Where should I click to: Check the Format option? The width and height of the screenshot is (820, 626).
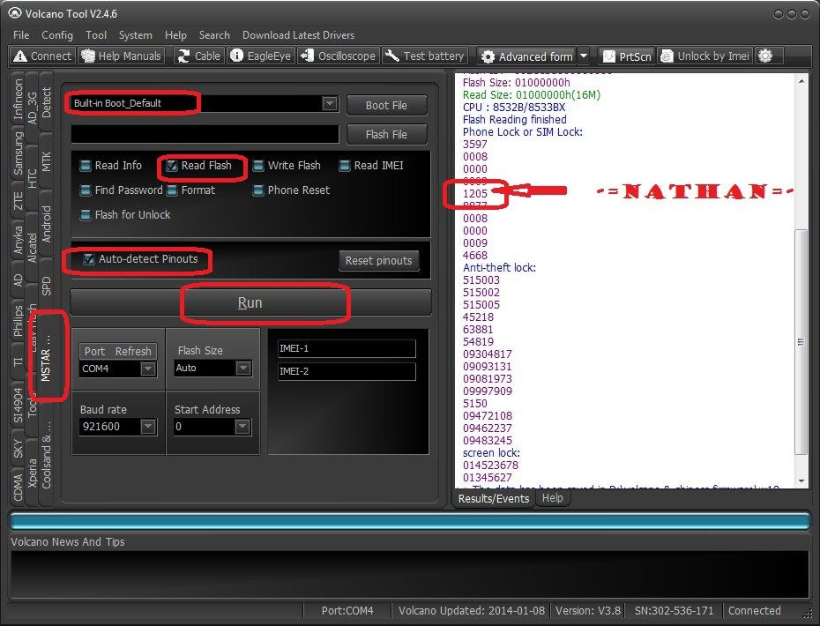(x=172, y=190)
